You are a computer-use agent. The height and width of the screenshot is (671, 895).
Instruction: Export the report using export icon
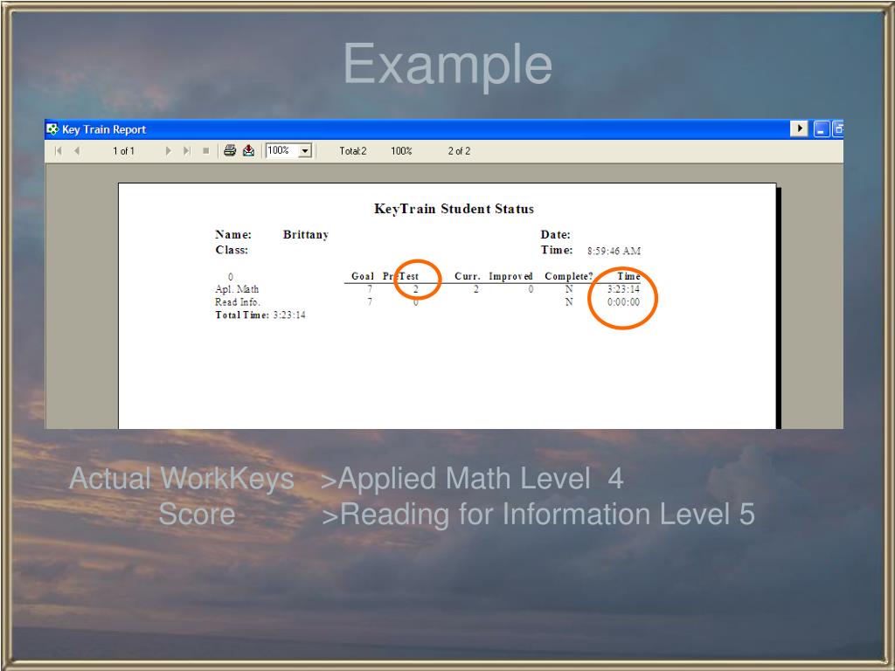pyautogui.click(x=248, y=150)
